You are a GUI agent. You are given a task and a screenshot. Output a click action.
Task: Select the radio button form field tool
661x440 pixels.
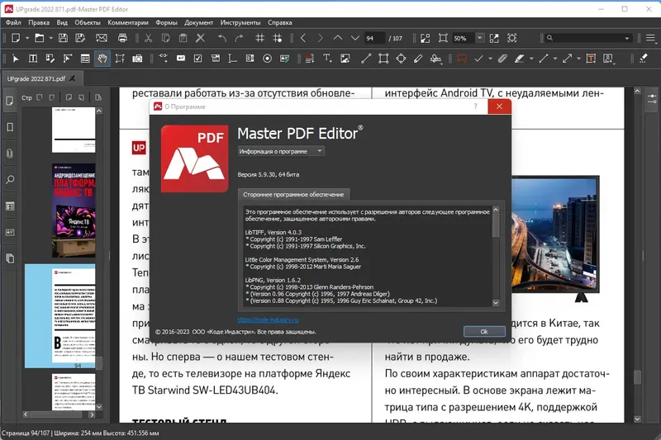click(x=267, y=59)
